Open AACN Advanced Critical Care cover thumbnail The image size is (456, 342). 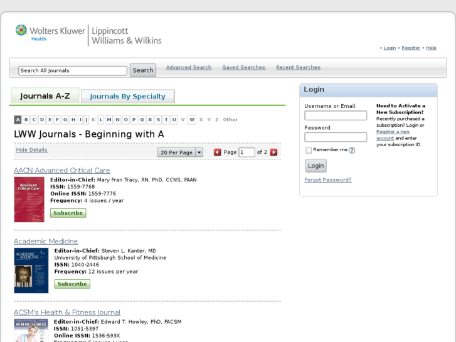coord(29,200)
